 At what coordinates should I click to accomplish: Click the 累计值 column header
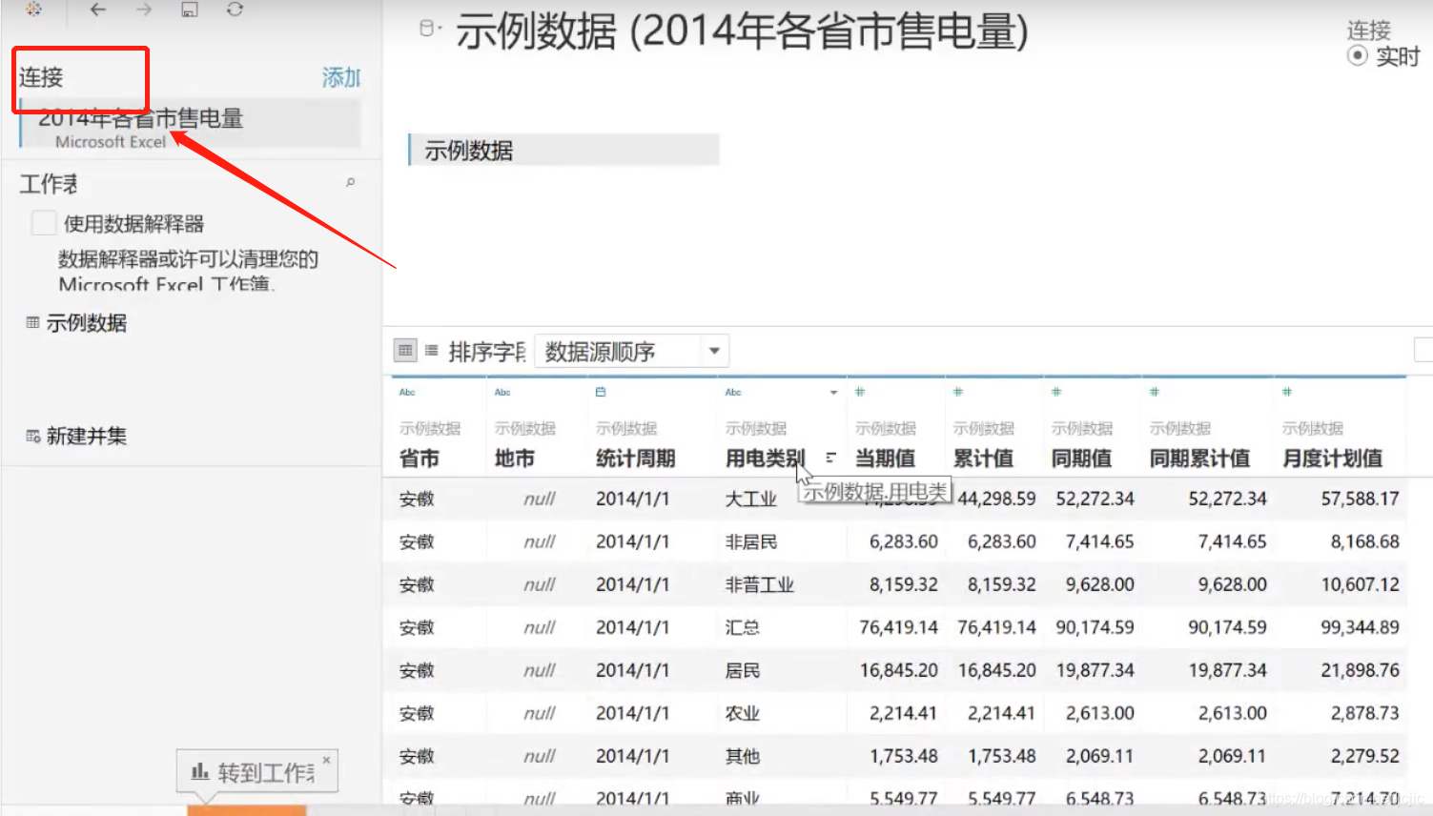984,459
